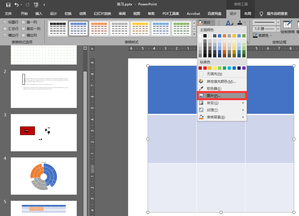299x216 pixels.
Task: Click the 操作说明搜索 search box
Action: (277, 14)
